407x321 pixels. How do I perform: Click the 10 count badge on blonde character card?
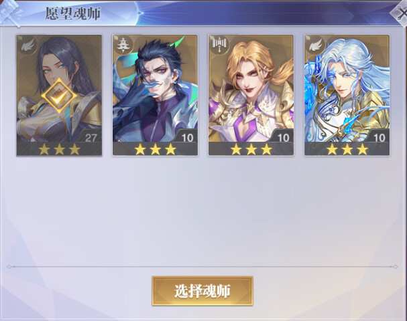point(283,137)
